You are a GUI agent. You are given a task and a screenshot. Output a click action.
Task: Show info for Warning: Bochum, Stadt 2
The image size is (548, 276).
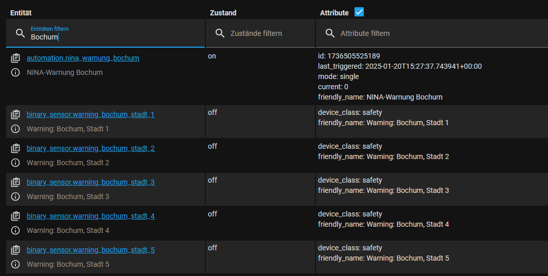pyautogui.click(x=15, y=163)
